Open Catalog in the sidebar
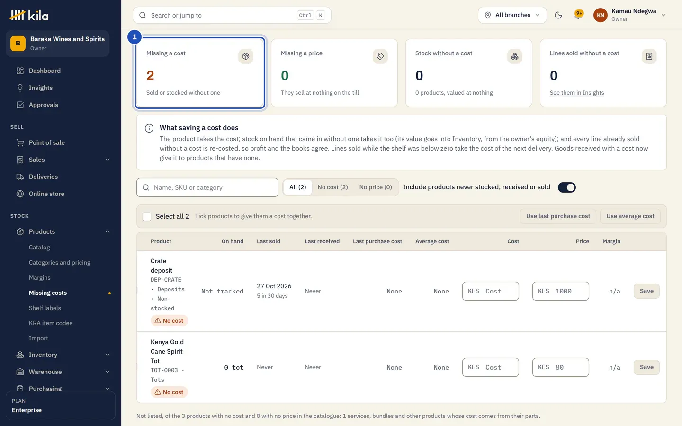 [39, 248]
